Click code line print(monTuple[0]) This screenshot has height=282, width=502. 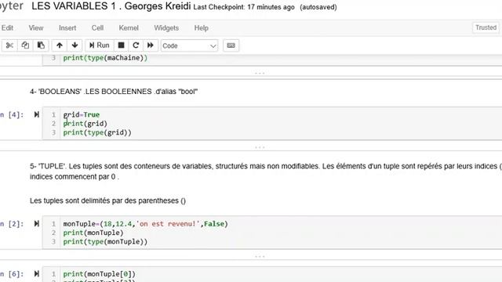coord(100,274)
